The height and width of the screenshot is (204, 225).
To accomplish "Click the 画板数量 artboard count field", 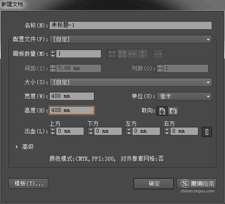I will coord(78,54).
